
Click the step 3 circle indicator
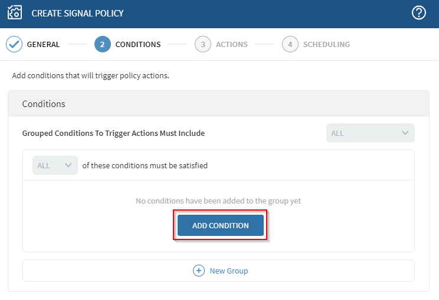tap(202, 44)
